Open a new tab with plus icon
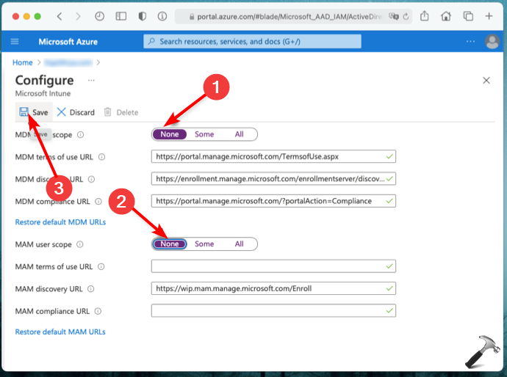 point(489,16)
